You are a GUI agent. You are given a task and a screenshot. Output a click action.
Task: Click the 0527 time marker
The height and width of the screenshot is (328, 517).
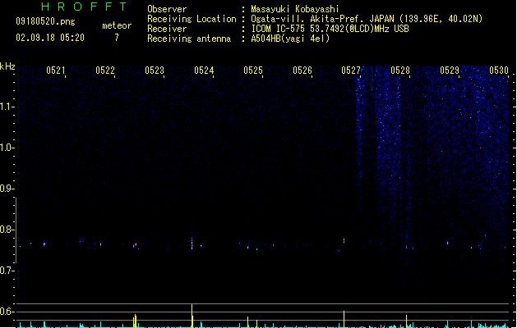tap(351, 71)
